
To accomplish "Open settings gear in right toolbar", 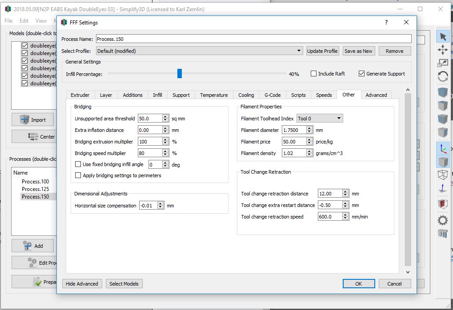I will pos(443,220).
